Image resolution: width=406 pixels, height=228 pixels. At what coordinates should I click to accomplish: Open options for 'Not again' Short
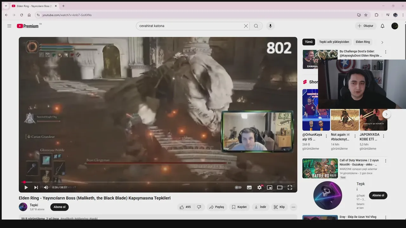355,136
